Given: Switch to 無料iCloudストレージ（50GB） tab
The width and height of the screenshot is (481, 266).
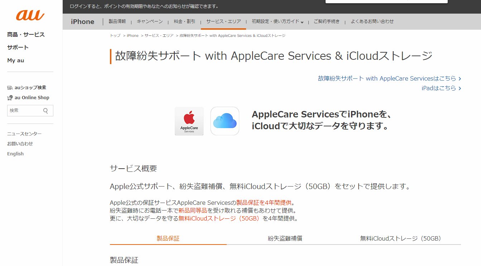Looking at the screenshot, I should 402,238.
